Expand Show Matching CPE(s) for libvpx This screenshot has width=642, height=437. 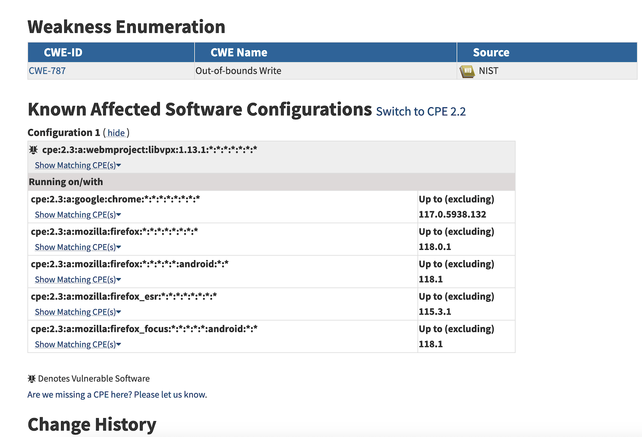coord(78,165)
